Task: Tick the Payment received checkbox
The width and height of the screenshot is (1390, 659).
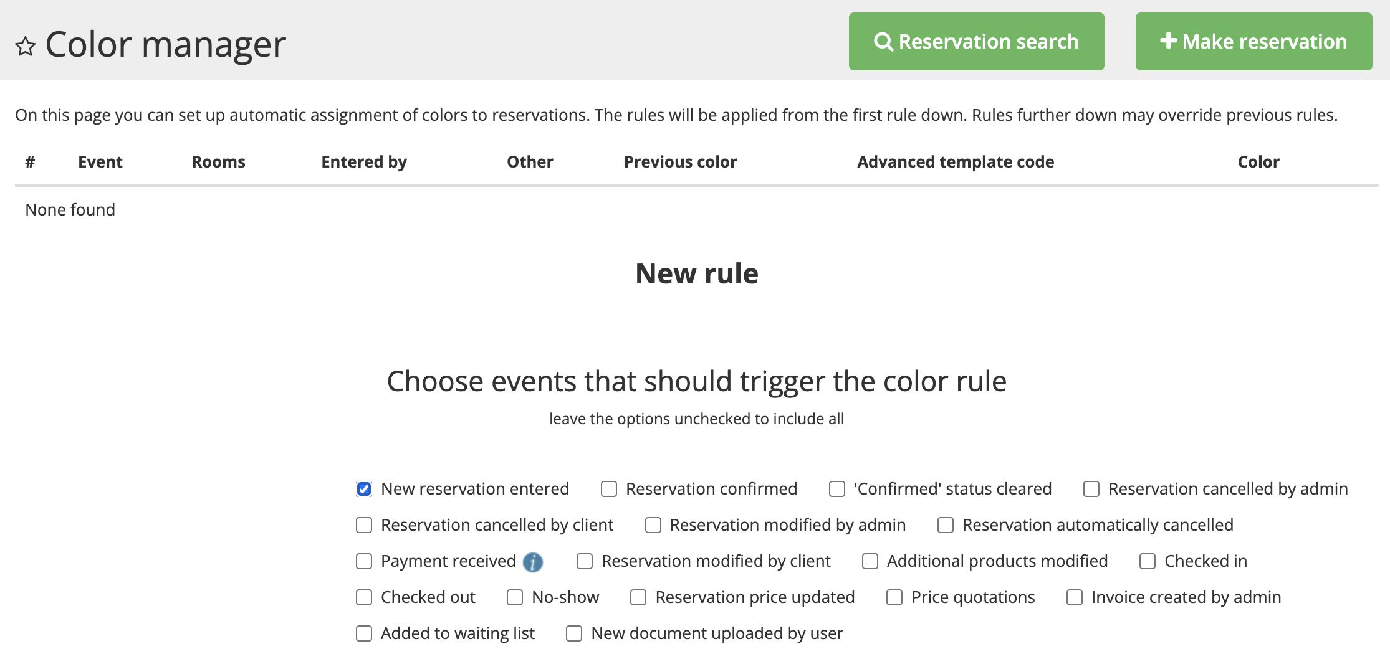Action: (x=364, y=561)
